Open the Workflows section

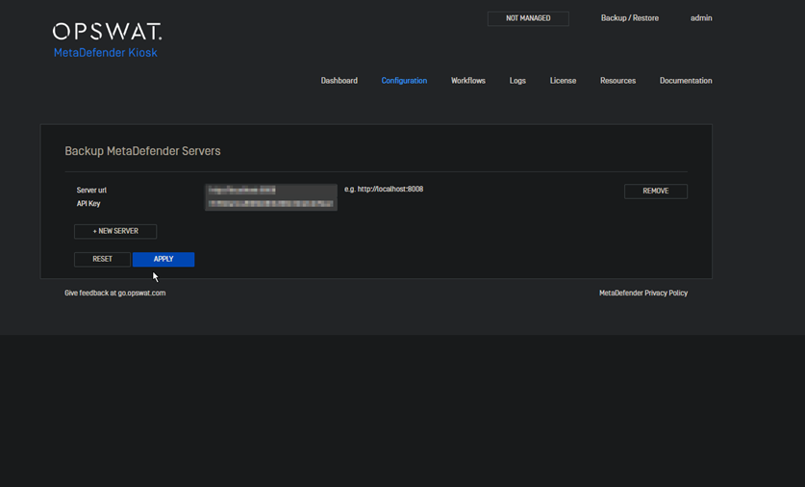click(x=467, y=81)
